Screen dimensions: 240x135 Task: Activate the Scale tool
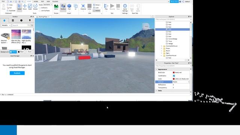(30, 7)
